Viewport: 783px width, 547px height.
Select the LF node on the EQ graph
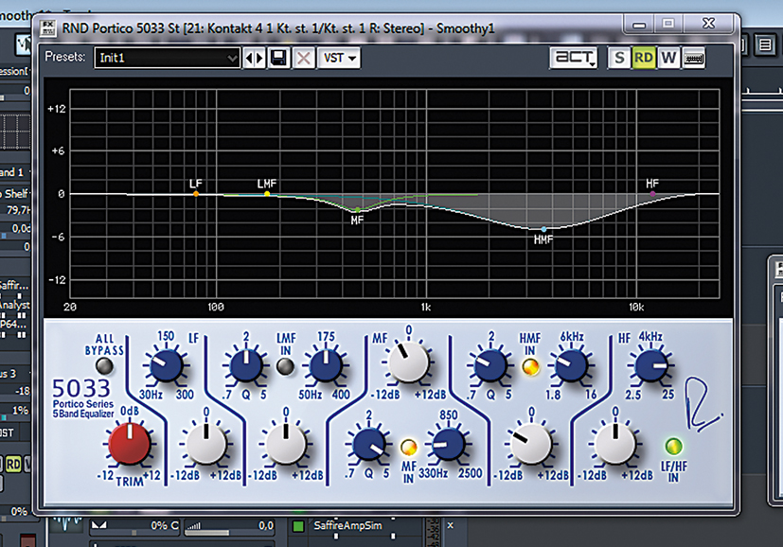click(196, 194)
